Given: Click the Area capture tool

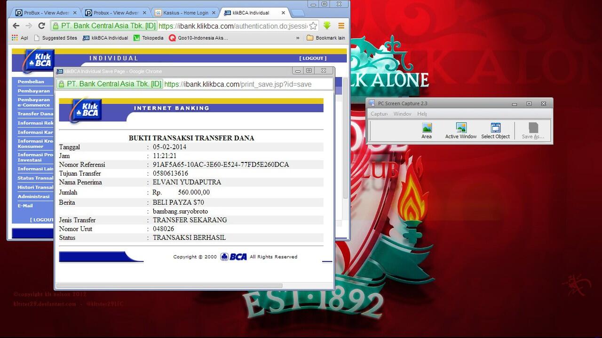Looking at the screenshot, I should point(427,131).
